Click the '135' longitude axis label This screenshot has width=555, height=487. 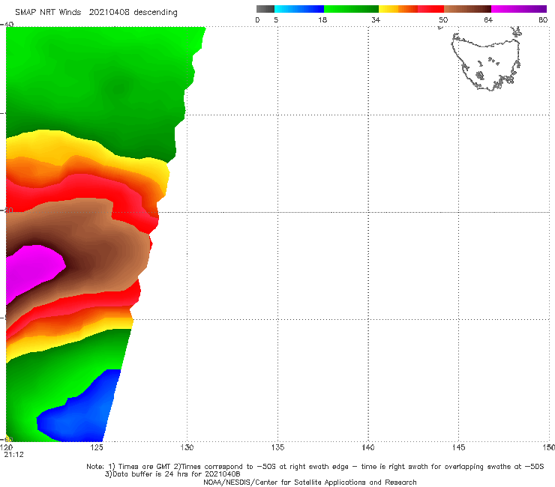click(x=277, y=447)
